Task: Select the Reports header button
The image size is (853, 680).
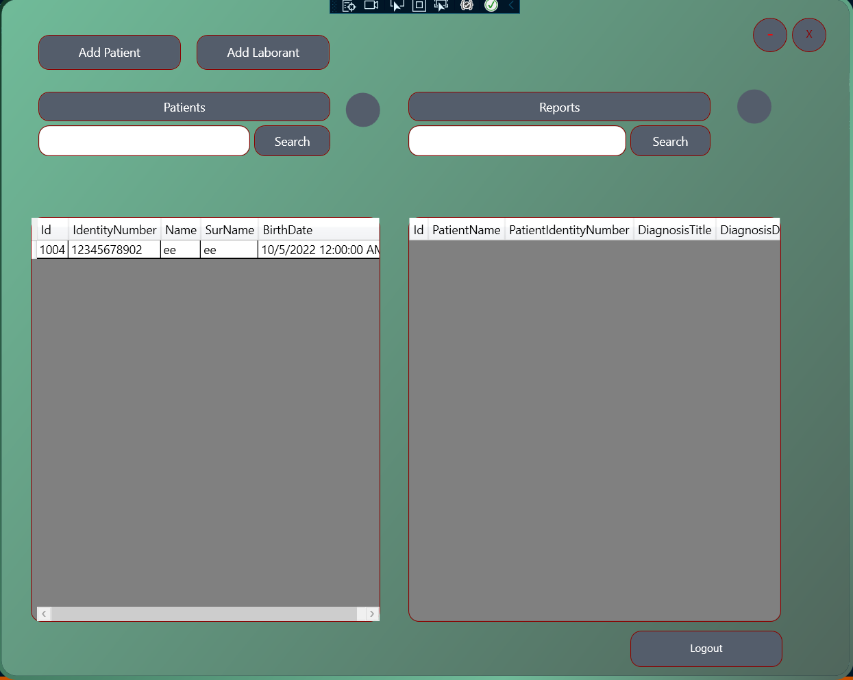Action: coord(559,107)
